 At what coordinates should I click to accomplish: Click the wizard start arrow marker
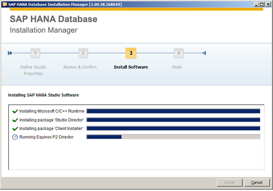tap(10, 53)
